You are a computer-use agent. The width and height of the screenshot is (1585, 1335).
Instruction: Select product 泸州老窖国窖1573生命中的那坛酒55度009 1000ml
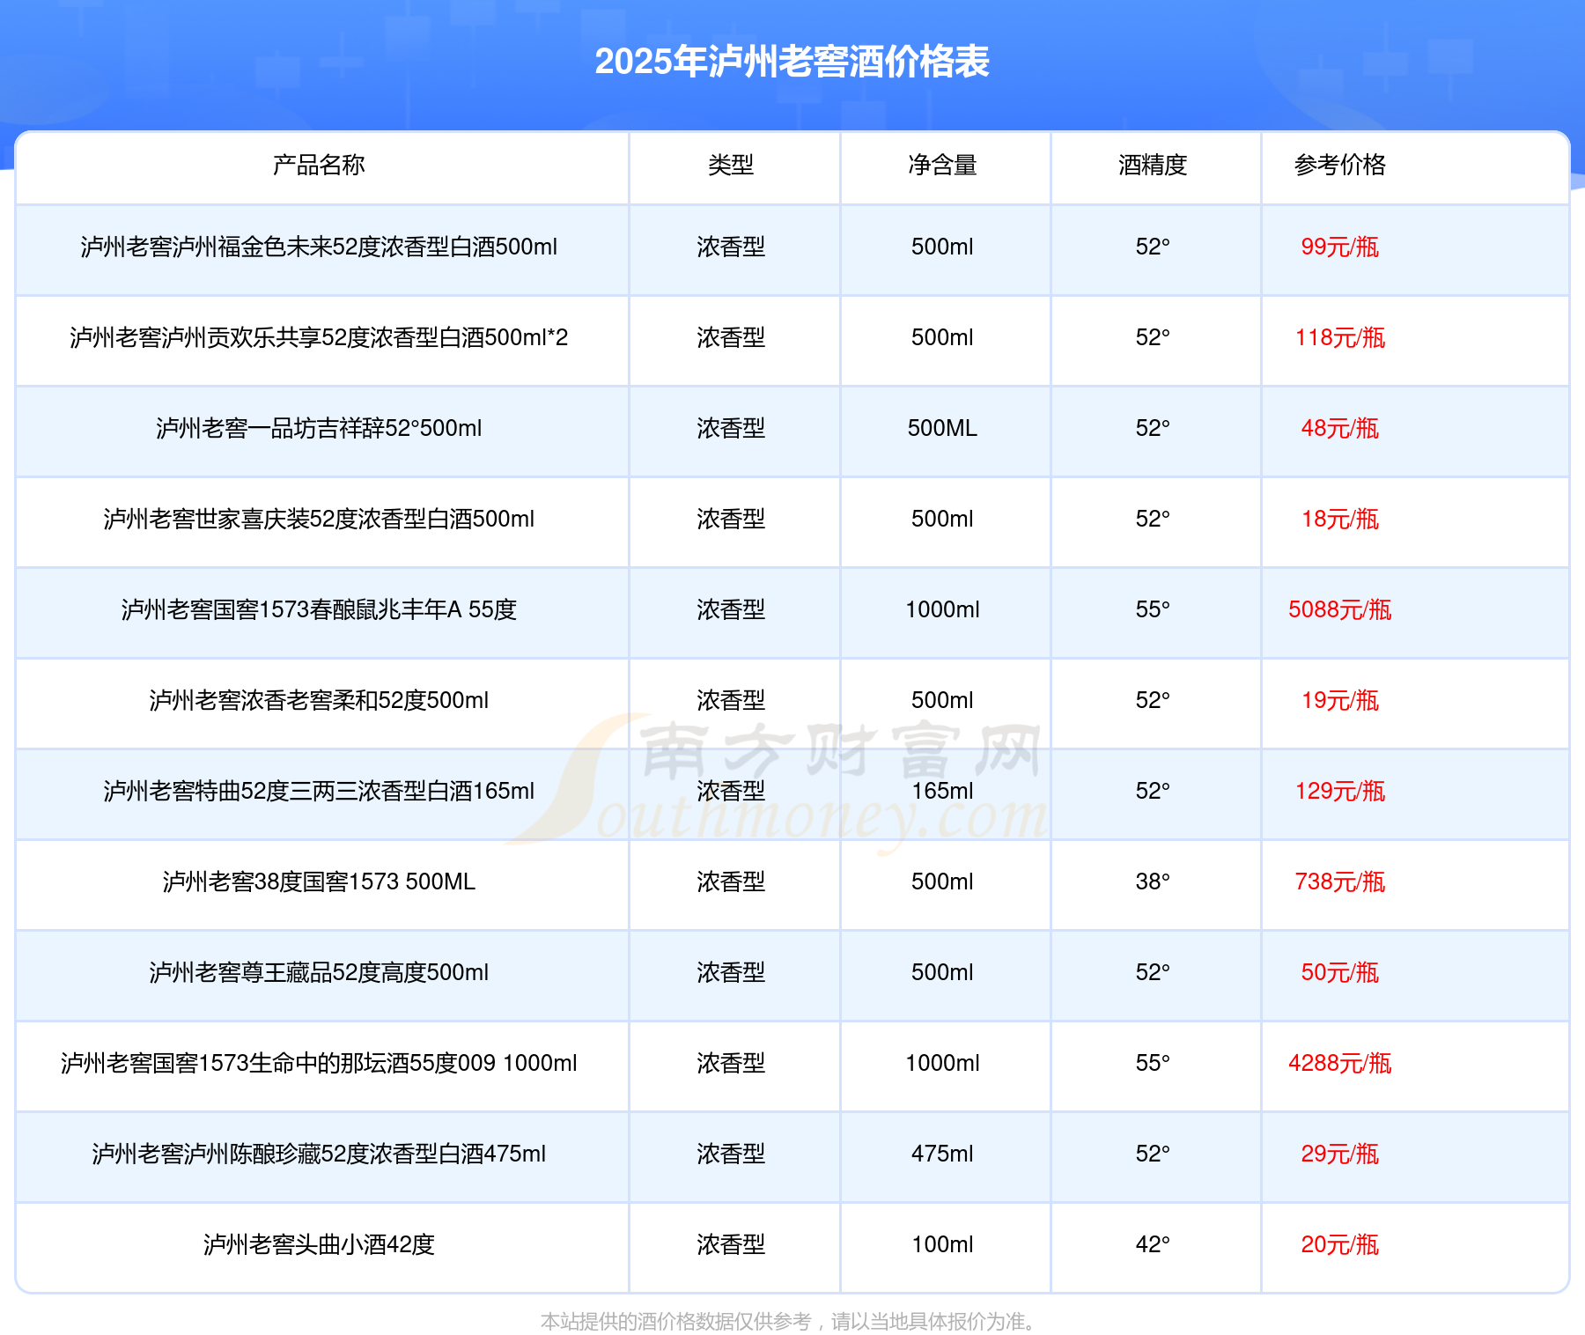319,1063
